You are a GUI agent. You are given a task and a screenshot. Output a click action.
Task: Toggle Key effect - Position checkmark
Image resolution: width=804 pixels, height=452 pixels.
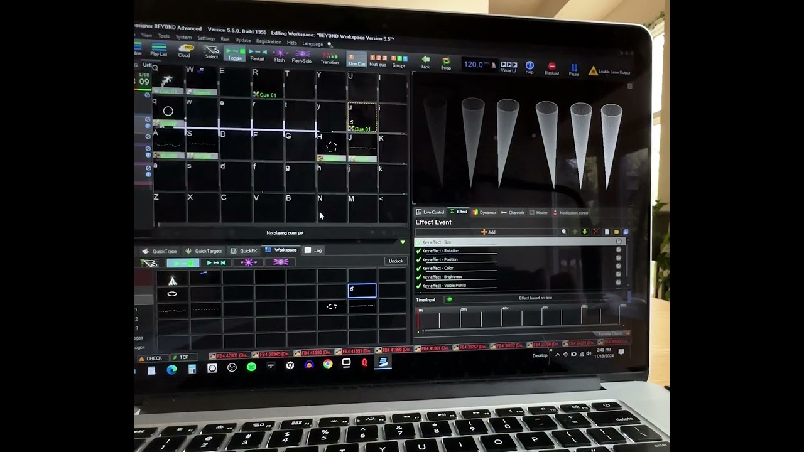[419, 260]
